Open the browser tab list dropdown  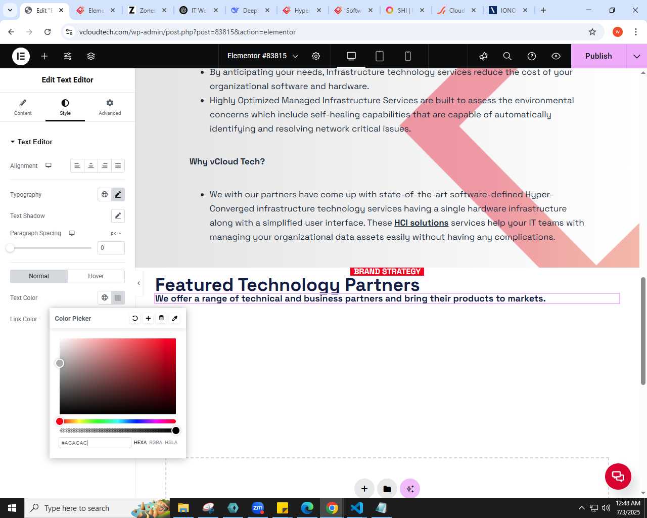10,10
